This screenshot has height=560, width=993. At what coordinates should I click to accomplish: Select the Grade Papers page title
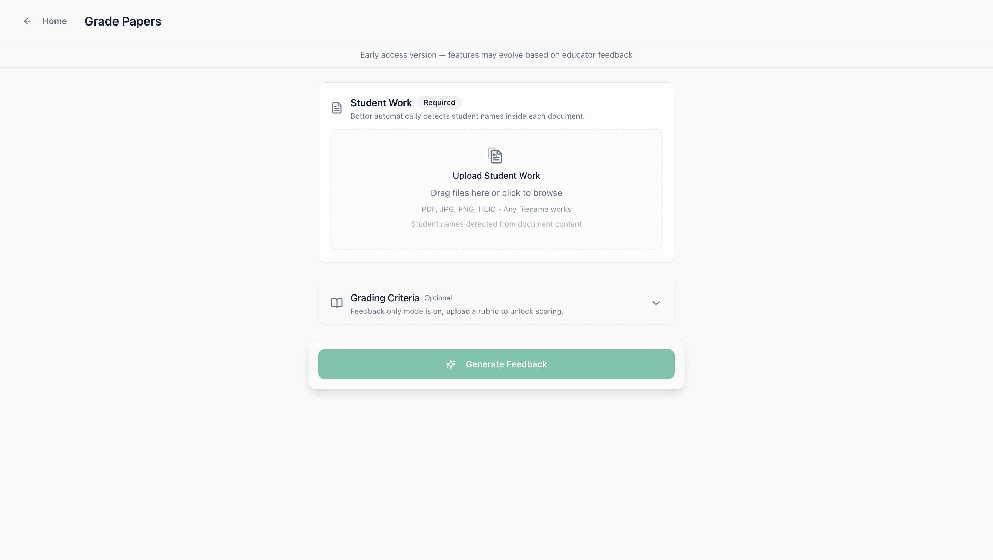pos(123,21)
